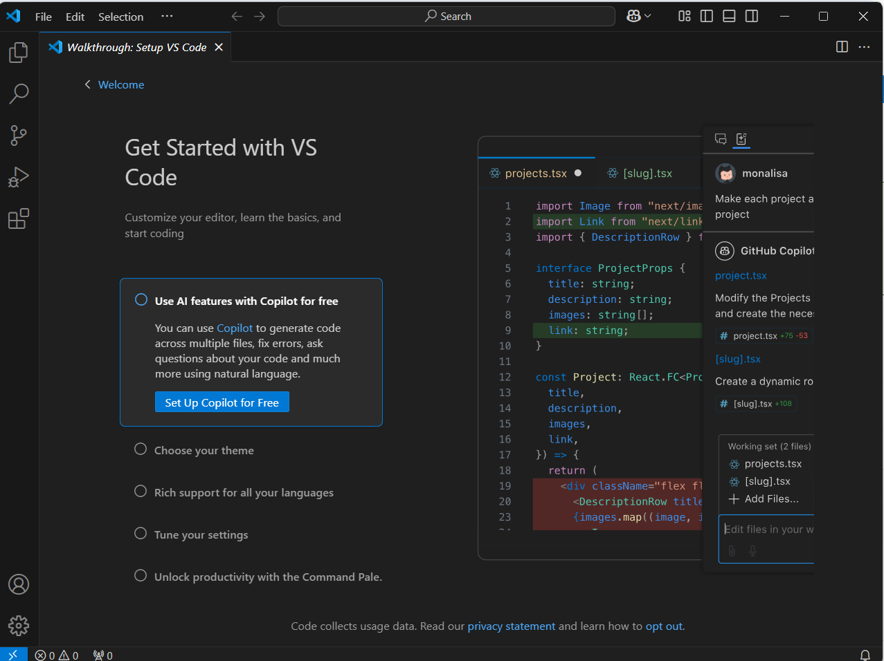Open the Manage gear icon
The image size is (884, 661).
point(19,626)
